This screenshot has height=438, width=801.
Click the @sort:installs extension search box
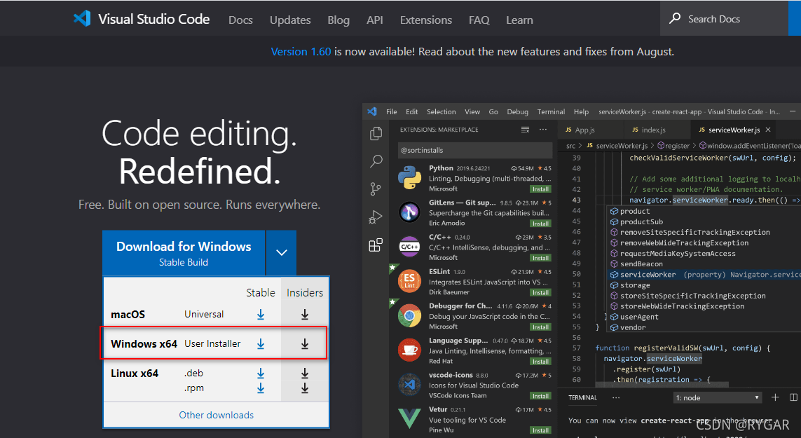coord(475,150)
